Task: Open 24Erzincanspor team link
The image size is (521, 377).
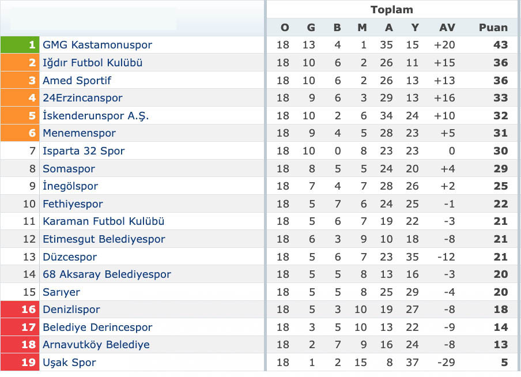Action: 82,98
